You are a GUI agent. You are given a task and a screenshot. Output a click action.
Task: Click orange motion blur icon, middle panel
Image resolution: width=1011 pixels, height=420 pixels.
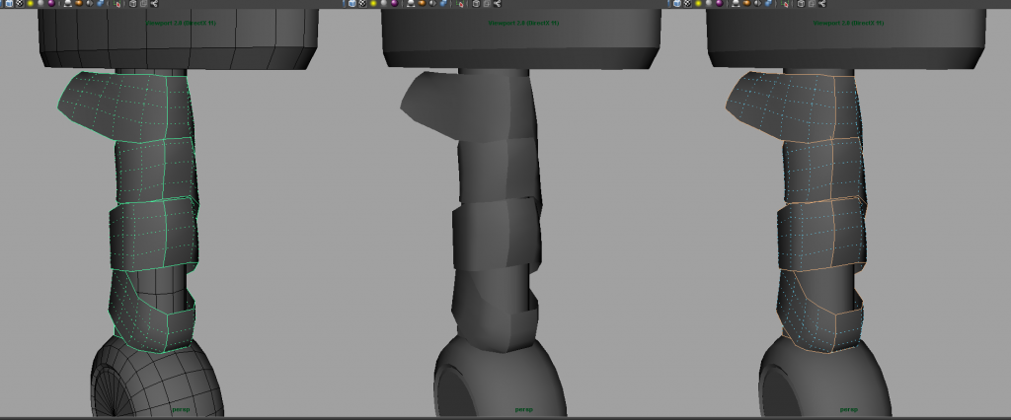(x=422, y=3)
